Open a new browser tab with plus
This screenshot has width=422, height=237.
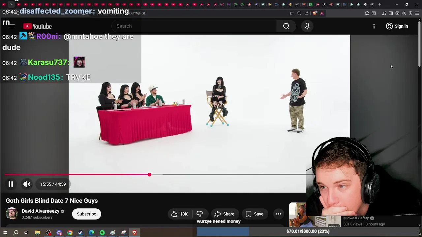(379, 4)
